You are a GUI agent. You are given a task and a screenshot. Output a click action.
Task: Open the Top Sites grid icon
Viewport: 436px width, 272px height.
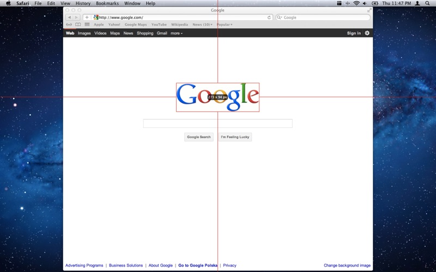point(87,24)
